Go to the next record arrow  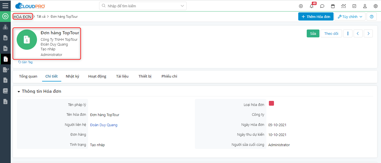[x=368, y=33]
